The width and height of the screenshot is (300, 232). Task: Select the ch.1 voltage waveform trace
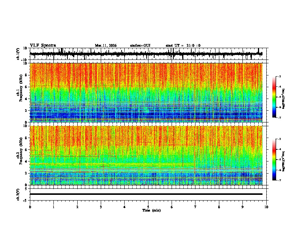tap(146, 54)
